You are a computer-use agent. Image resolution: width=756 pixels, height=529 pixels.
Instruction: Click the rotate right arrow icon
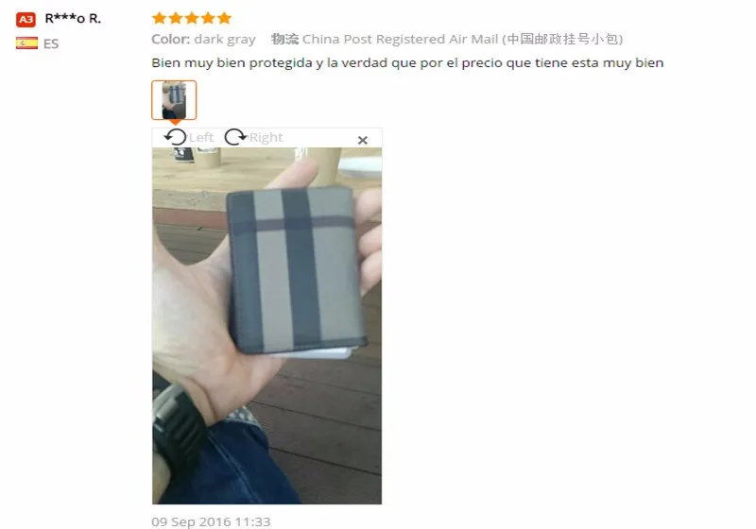(235, 137)
